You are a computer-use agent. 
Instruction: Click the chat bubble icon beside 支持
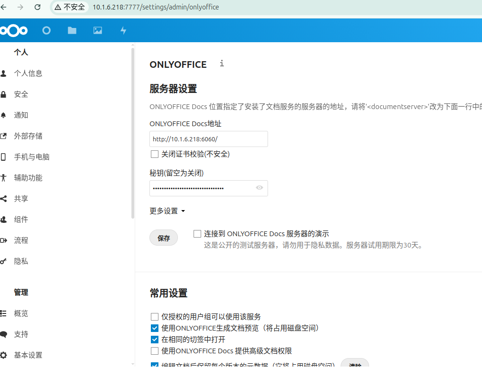[3, 334]
